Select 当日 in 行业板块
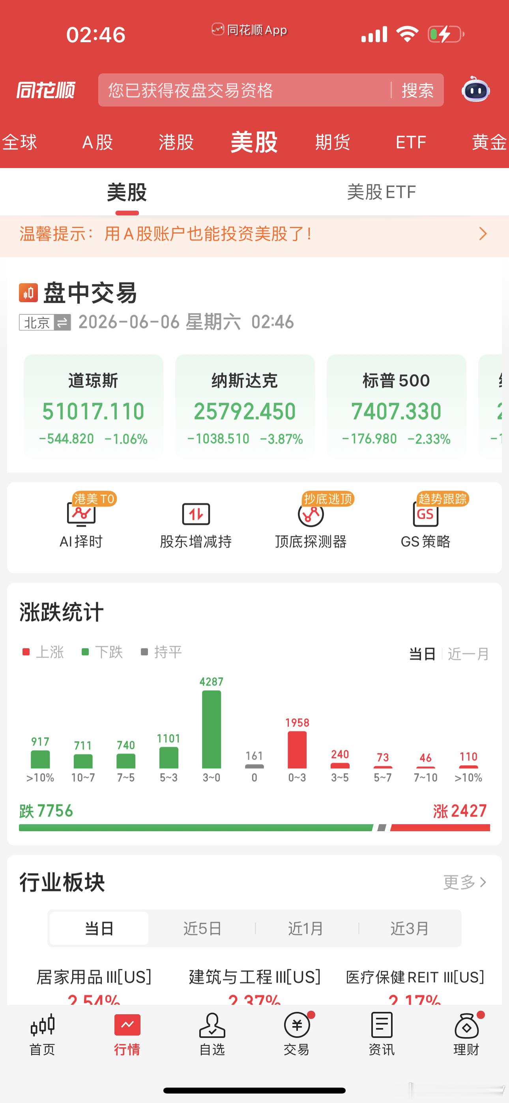The width and height of the screenshot is (509, 1103). pos(99,928)
